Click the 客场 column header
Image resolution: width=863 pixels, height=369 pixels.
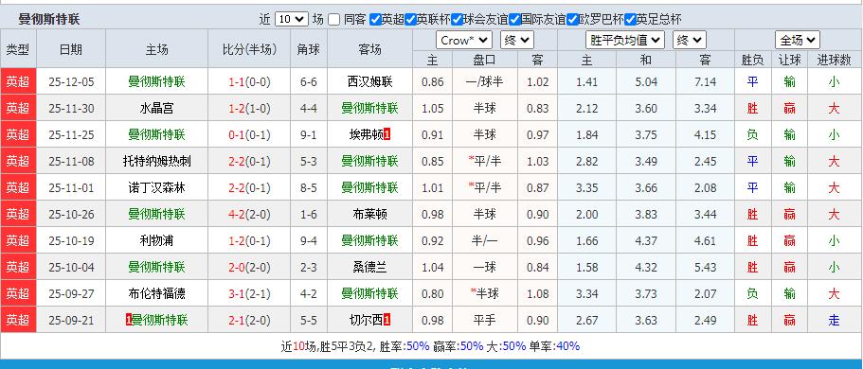point(369,49)
